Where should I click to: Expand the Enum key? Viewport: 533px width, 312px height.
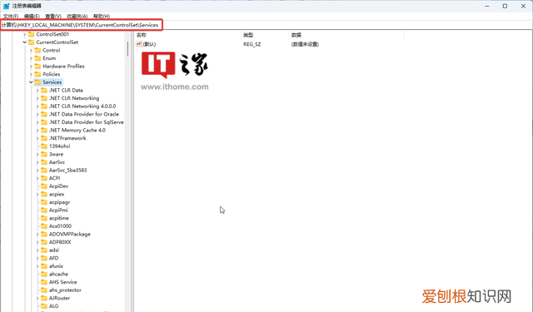tap(31, 58)
